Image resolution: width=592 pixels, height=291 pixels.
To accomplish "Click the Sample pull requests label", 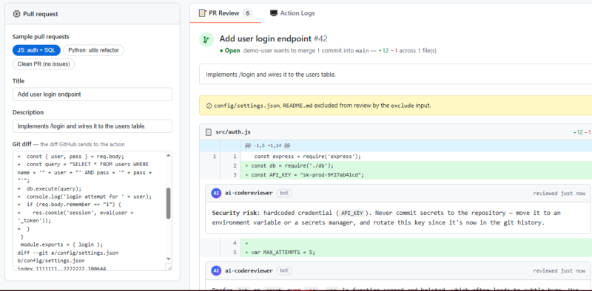I will (x=41, y=37).
